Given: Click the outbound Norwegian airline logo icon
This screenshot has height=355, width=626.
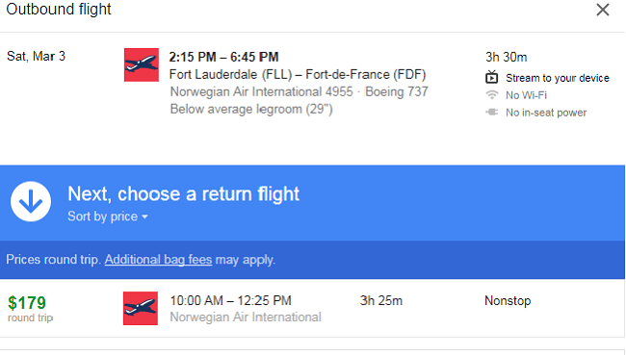Looking at the screenshot, I should click(142, 65).
